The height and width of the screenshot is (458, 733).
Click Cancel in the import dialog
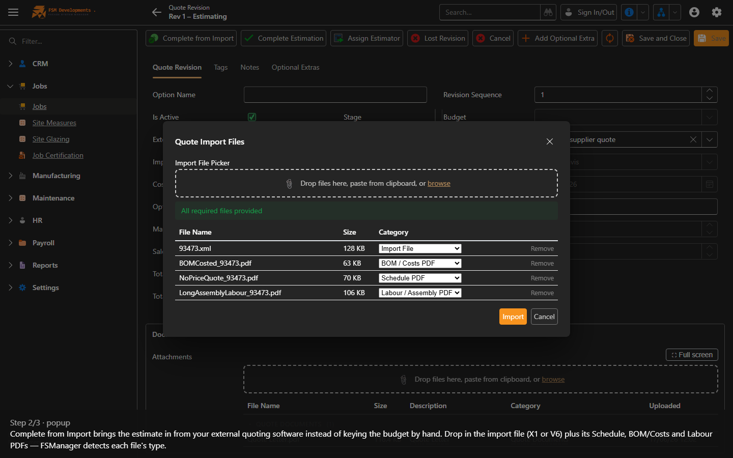coord(544,317)
